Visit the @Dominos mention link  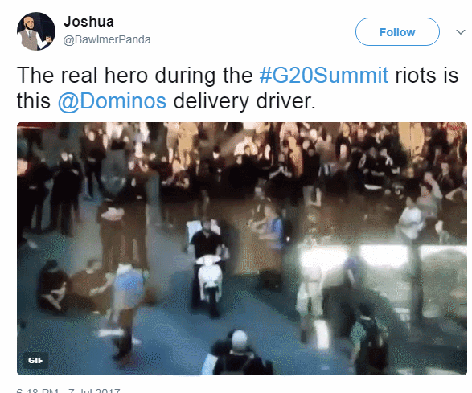point(112,100)
